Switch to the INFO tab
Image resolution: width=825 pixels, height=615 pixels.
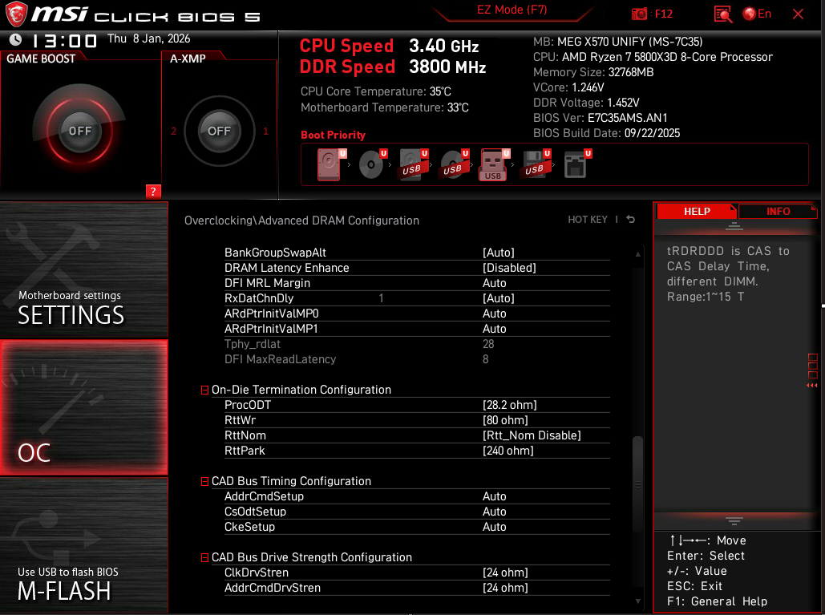click(x=778, y=211)
